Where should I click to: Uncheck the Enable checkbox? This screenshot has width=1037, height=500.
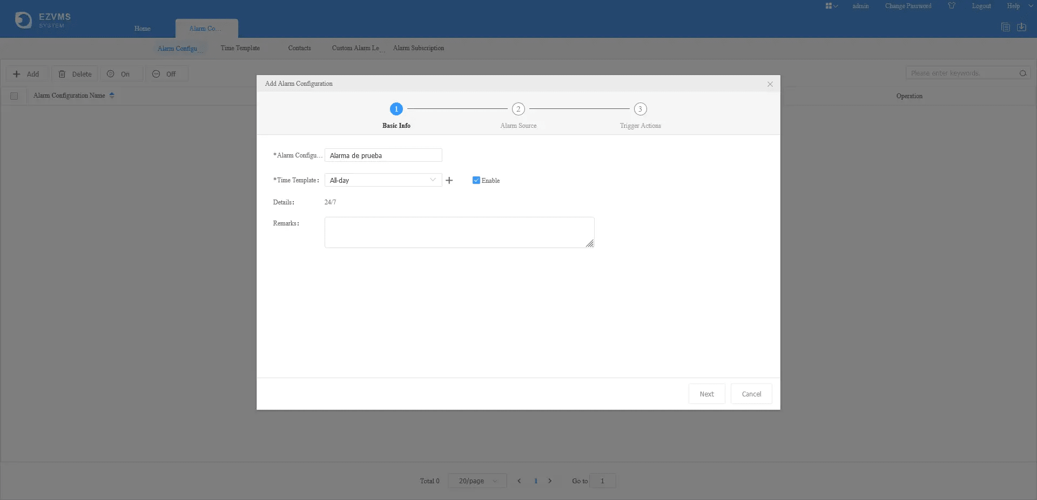pyautogui.click(x=476, y=180)
